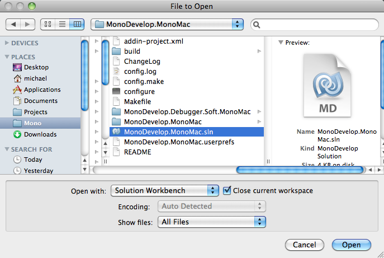Select the MonoDevelop.MonoMac.sln solution file

pos(187,132)
